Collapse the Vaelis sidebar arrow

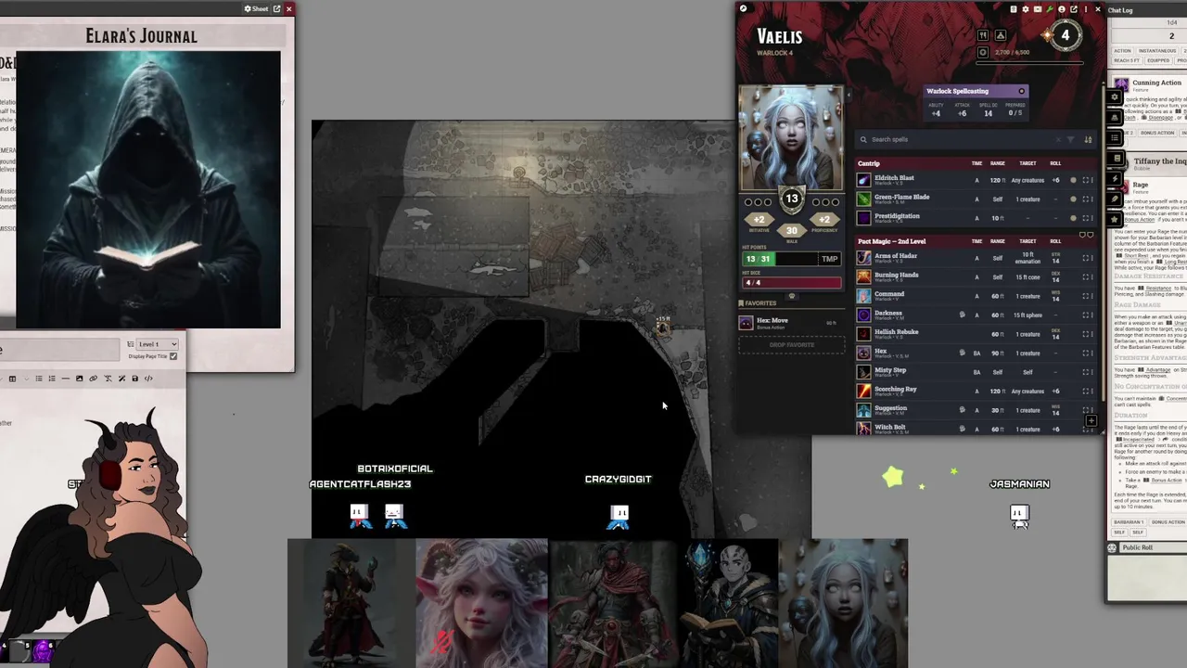click(849, 95)
